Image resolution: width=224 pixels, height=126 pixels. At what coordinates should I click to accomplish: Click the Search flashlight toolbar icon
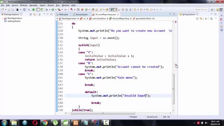101,9
